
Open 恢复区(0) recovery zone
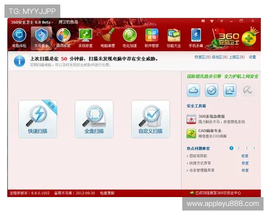(x=202, y=57)
